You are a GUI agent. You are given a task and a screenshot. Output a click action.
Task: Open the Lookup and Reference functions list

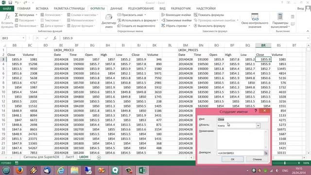point(83,15)
